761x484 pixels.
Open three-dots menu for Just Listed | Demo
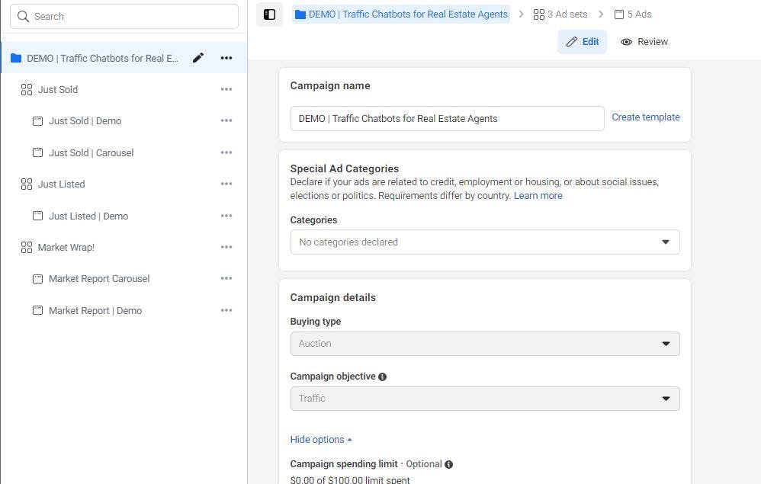[x=226, y=216]
